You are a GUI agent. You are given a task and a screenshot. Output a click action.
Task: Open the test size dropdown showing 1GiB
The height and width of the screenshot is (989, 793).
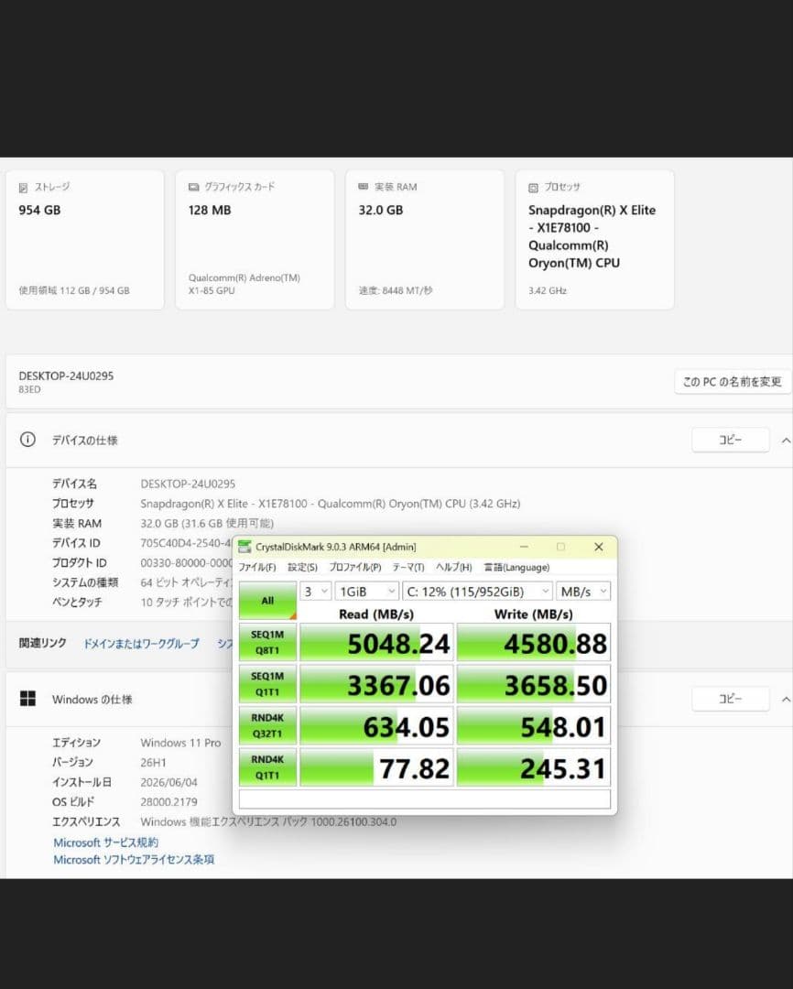tap(366, 591)
